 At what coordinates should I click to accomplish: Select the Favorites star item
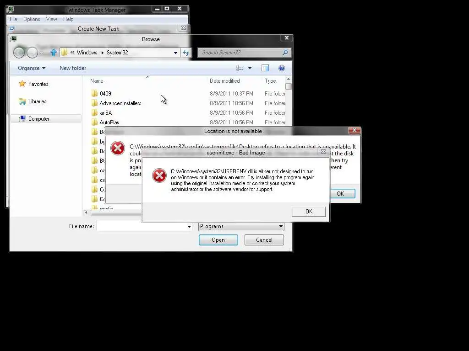point(33,84)
